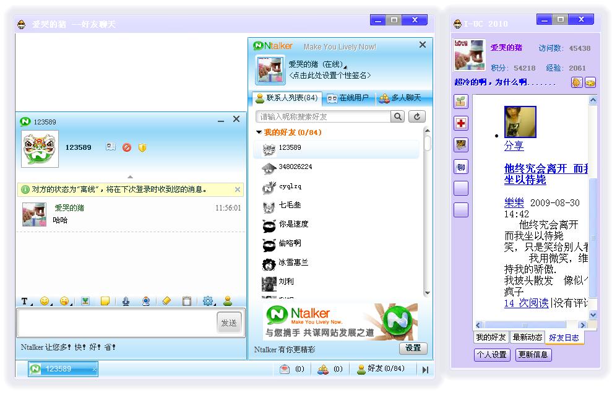The image size is (612, 395).
Task: Open the font format T tool
Action: 25,302
